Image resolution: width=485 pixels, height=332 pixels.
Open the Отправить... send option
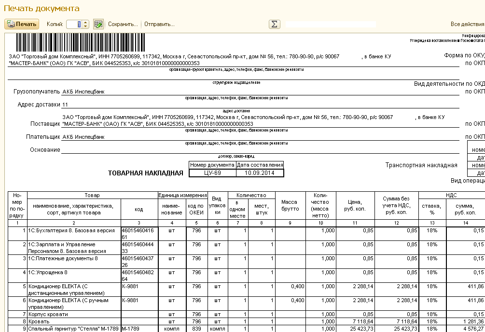[159, 24]
